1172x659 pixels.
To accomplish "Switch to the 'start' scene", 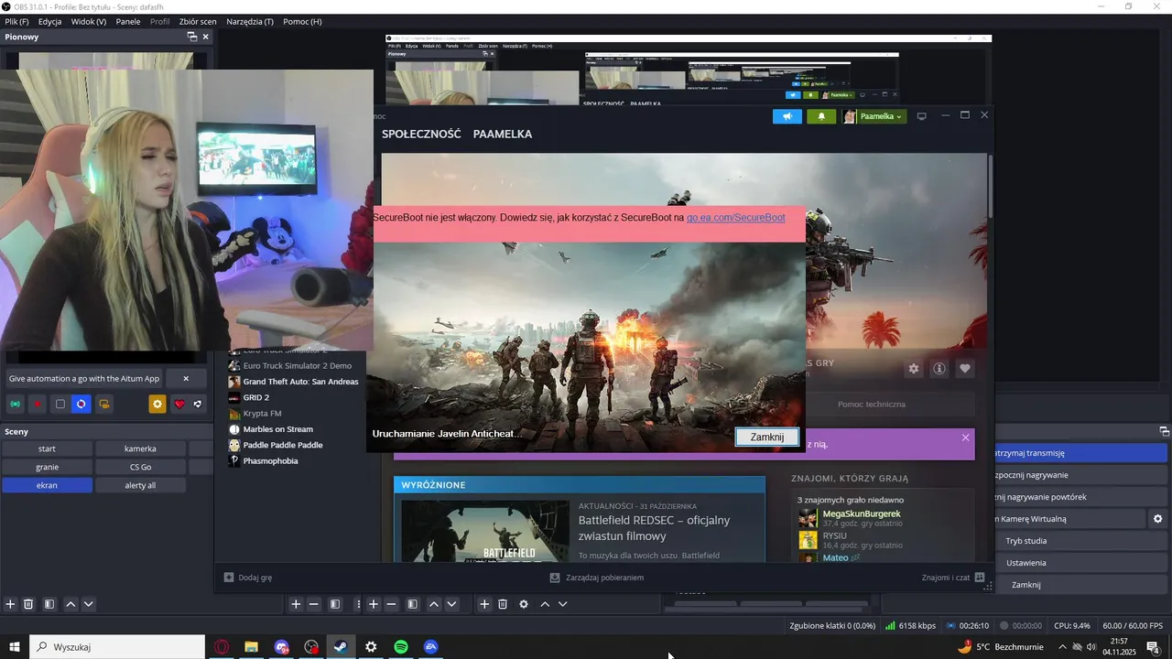I will pos(47,448).
